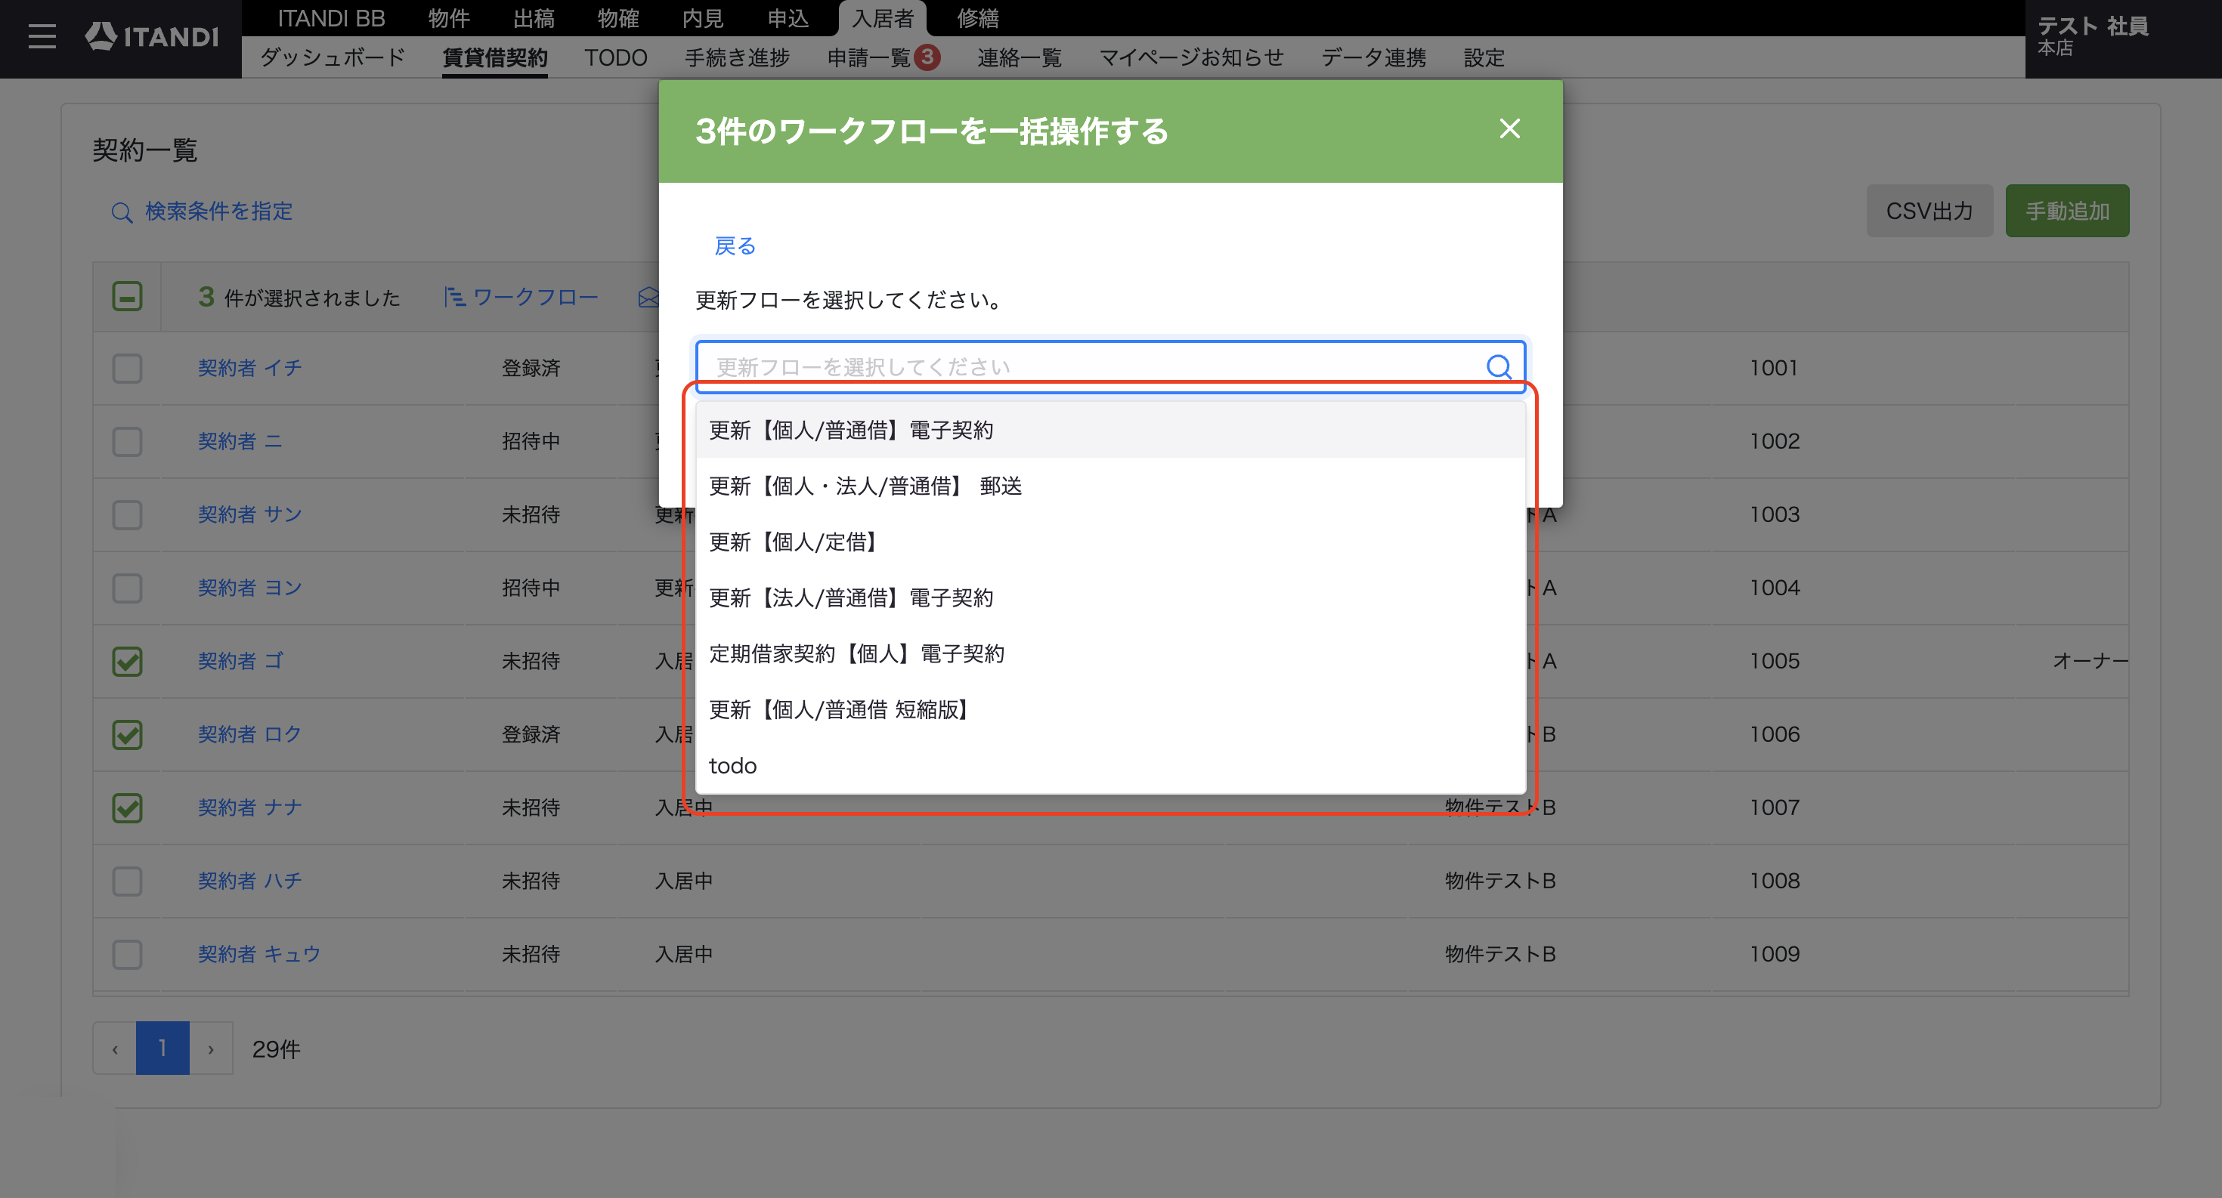Screen dimensions: 2222x1198
Task: Click the 手動追加 button
Action: (x=2067, y=212)
